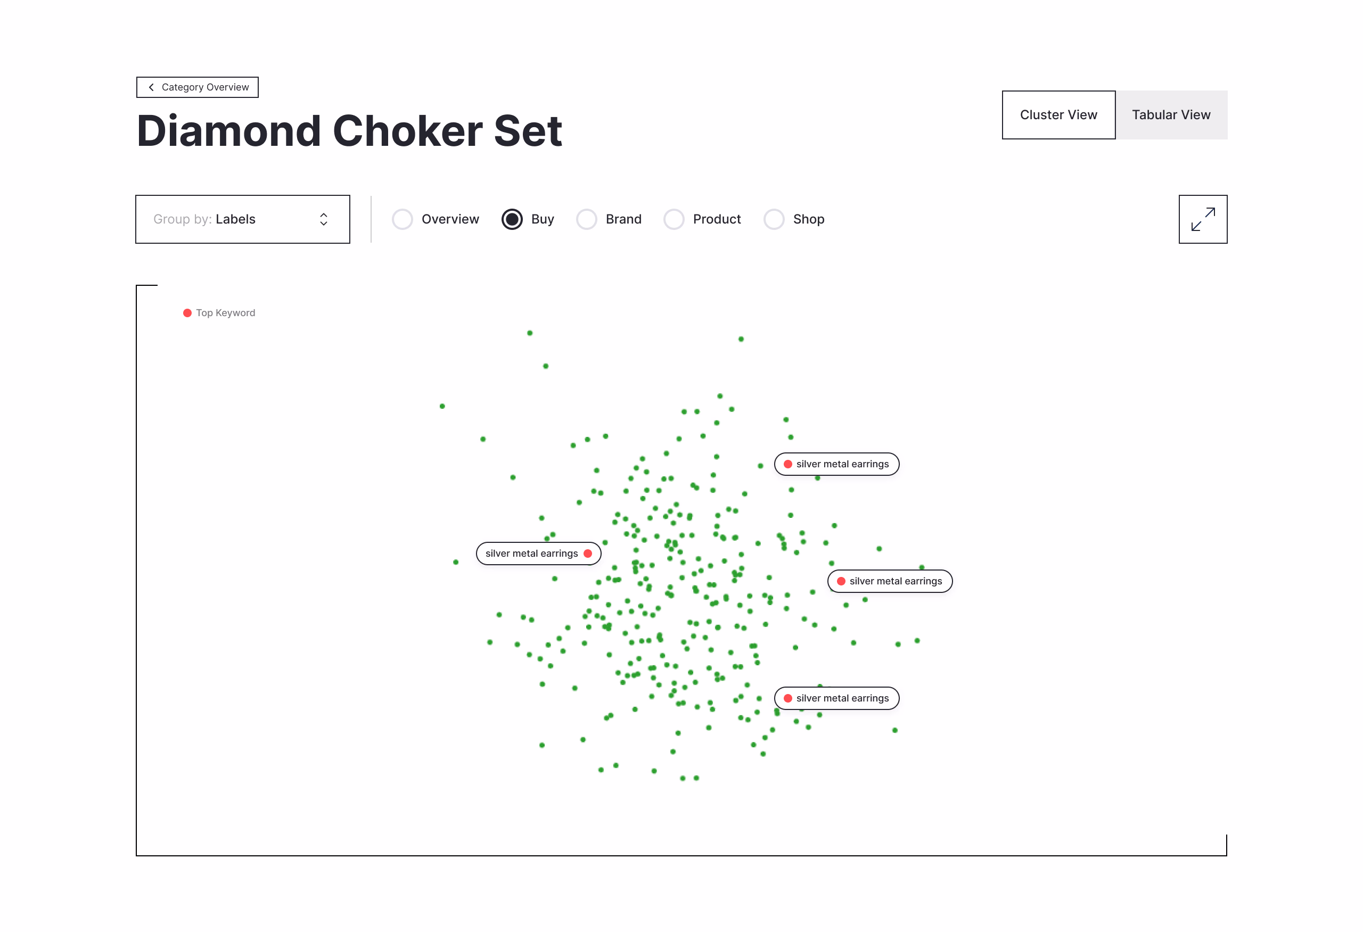
Task: Click the left silver metal earrings label
Action: 538,554
